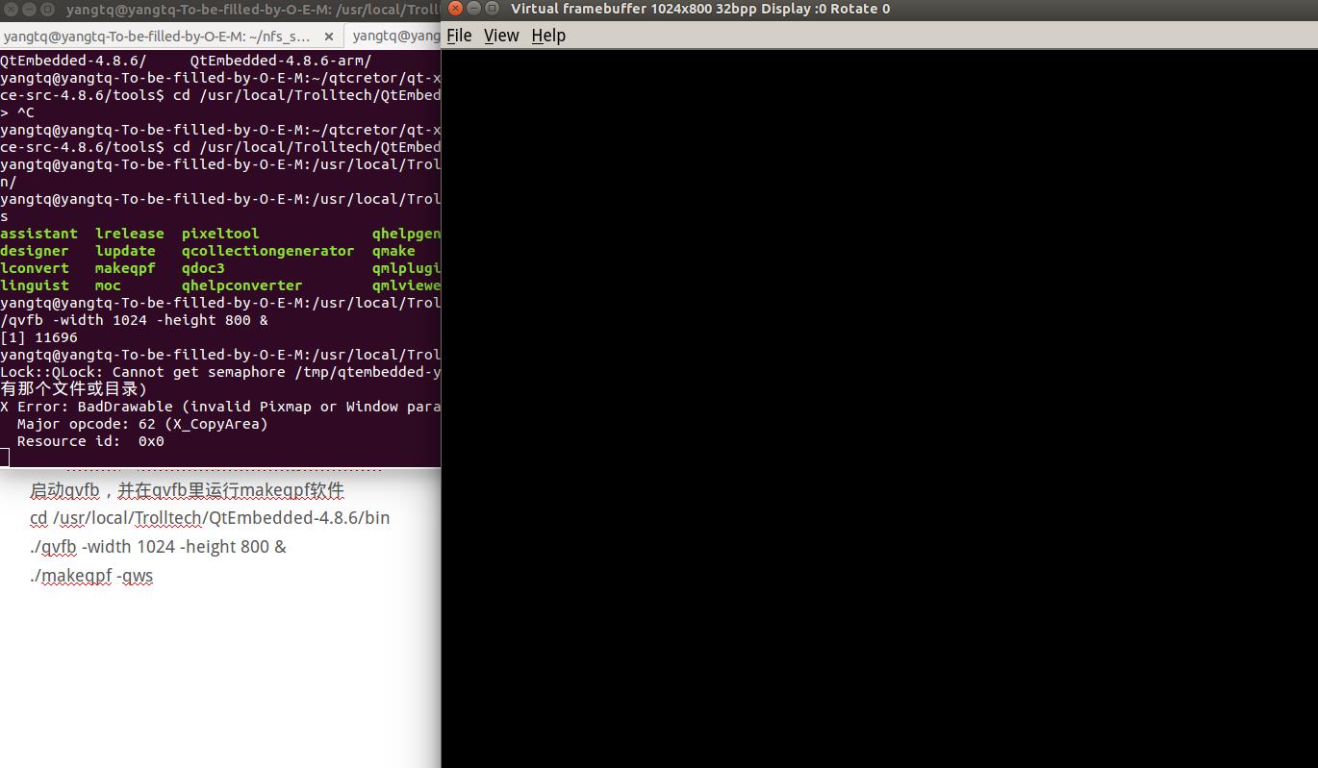Click the 'Resource id: 0x0' line
Viewport: 1318px width, 768px height.
[90, 441]
